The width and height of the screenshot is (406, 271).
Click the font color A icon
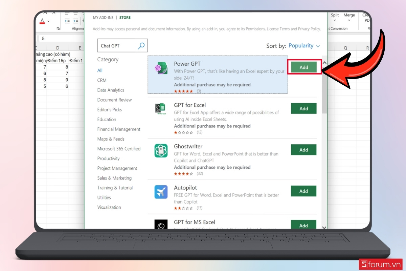[x=42, y=21]
